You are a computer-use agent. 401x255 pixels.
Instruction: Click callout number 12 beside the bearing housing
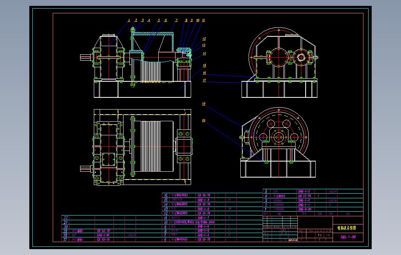point(204,39)
